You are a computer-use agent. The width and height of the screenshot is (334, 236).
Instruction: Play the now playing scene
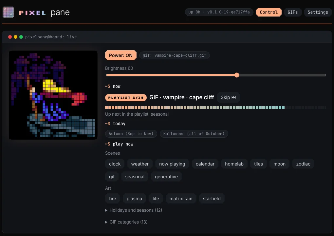(172, 164)
